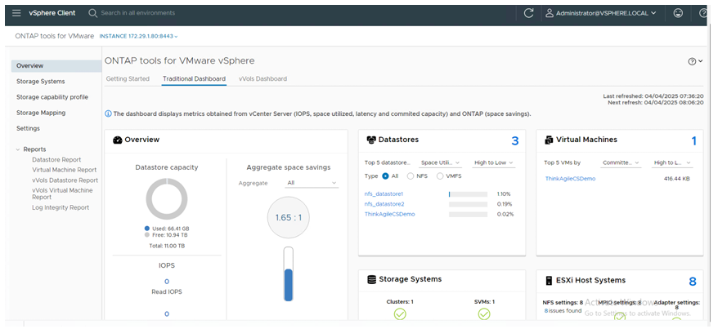Click the Virtual Machines card icon
718x329 pixels.
tap(549, 140)
